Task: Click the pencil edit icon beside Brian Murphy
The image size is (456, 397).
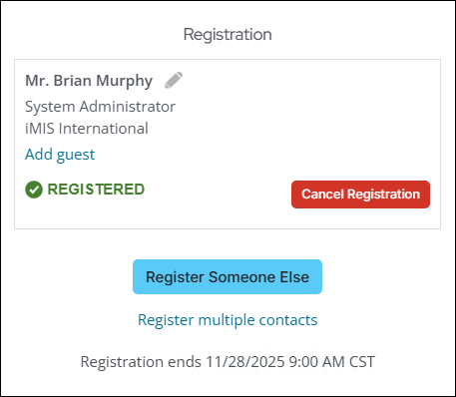Action: (x=174, y=80)
